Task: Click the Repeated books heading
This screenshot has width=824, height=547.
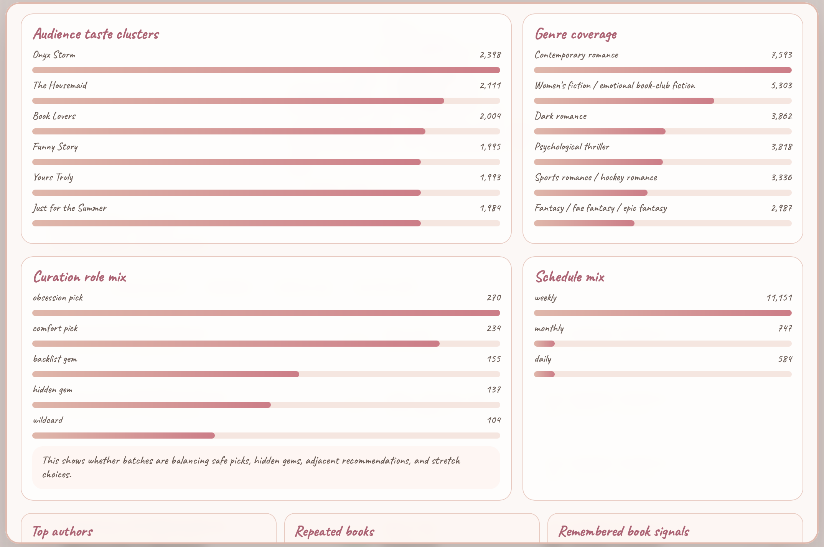Action: (335, 531)
